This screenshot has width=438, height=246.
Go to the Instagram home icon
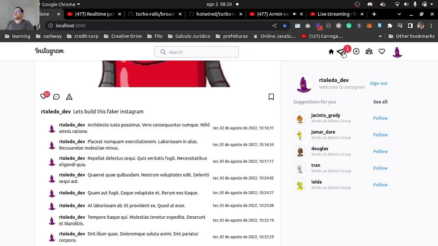[331, 52]
